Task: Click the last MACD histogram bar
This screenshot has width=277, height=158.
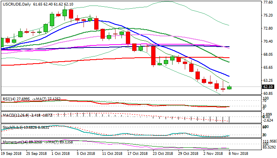Action: [230, 119]
